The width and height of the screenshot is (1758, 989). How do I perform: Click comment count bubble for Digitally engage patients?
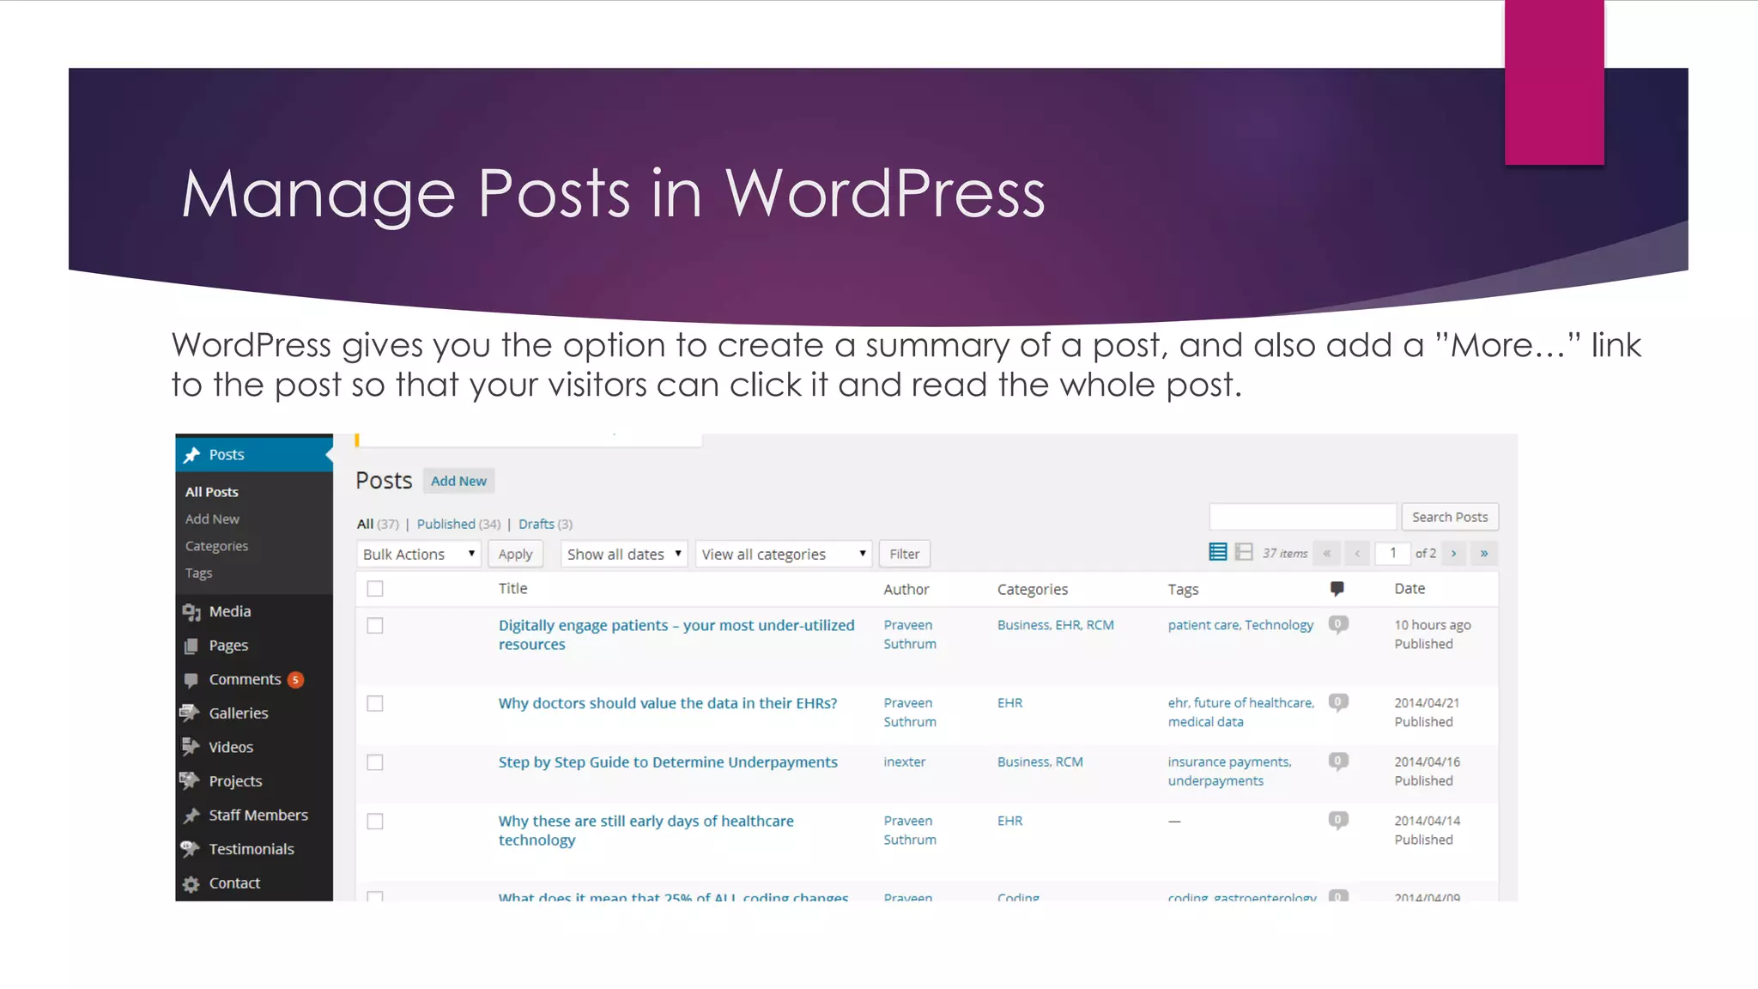(x=1338, y=624)
